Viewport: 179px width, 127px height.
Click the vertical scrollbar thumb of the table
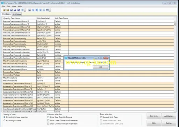pyautogui.click(x=175, y=24)
